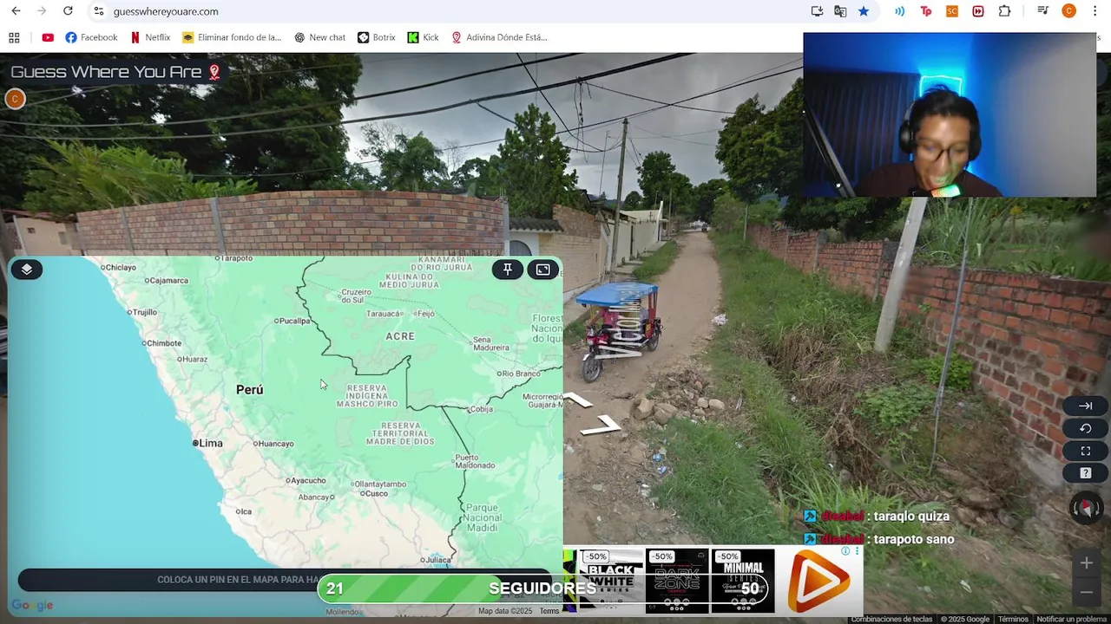This screenshot has width=1111, height=624.
Task: Open the YouTube bookmark icon
Action: pos(48,37)
